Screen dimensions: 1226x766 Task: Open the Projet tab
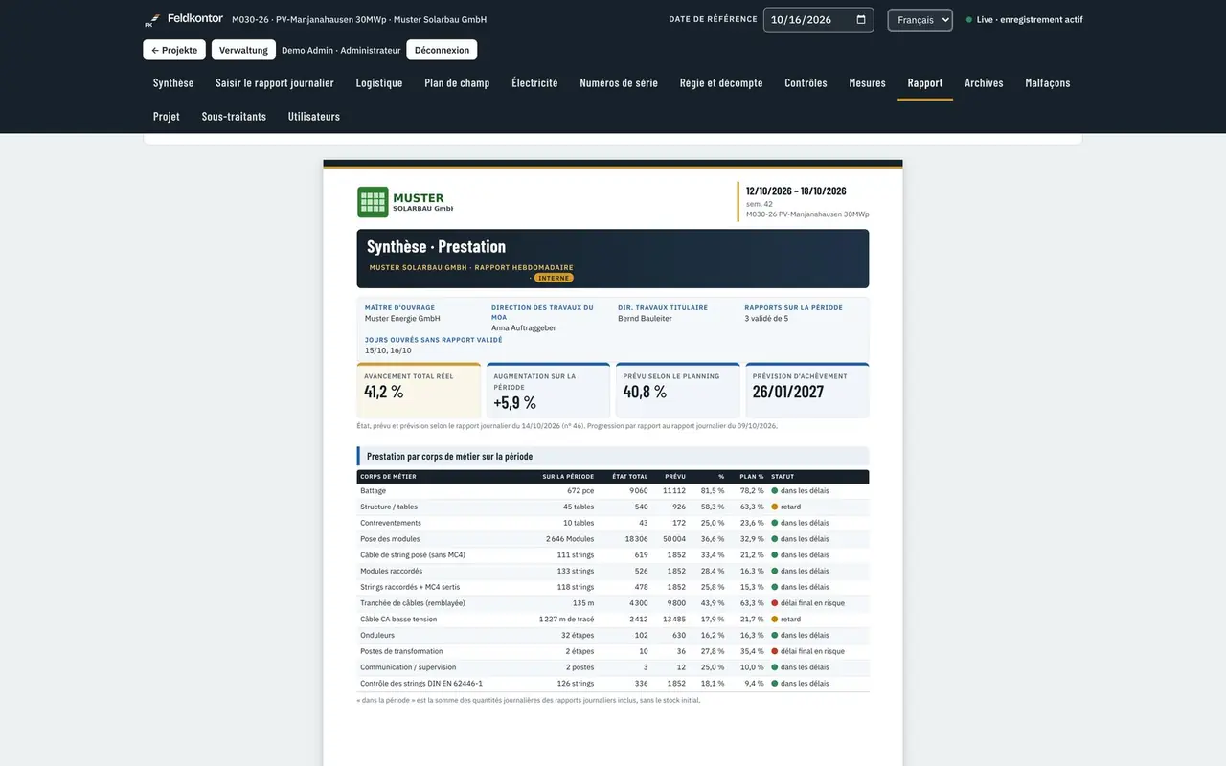click(x=167, y=117)
